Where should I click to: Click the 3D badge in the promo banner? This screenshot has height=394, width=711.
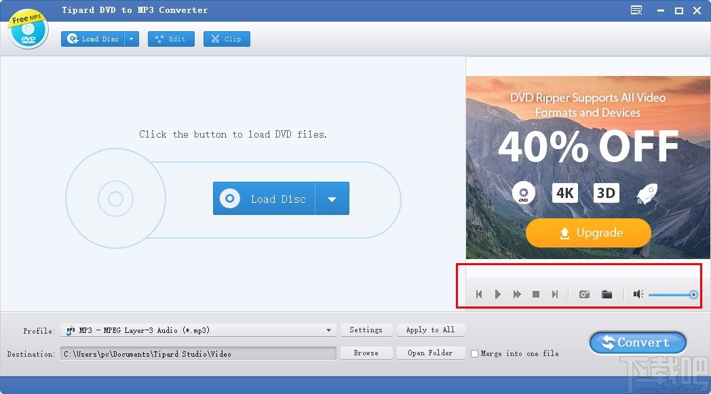[x=606, y=193]
